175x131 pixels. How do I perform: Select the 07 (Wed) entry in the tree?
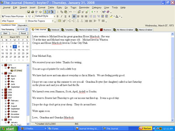click(16, 71)
